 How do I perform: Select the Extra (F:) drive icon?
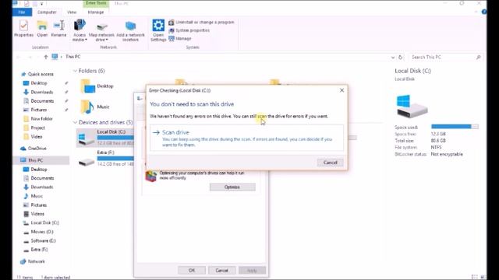87,162
